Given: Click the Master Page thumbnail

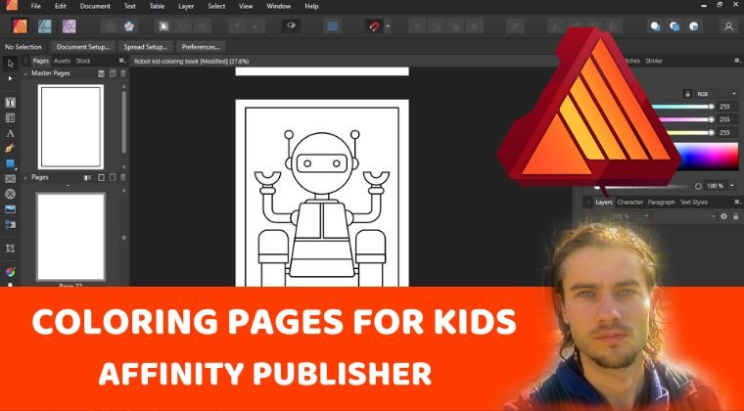Looking at the screenshot, I should coord(70,126).
